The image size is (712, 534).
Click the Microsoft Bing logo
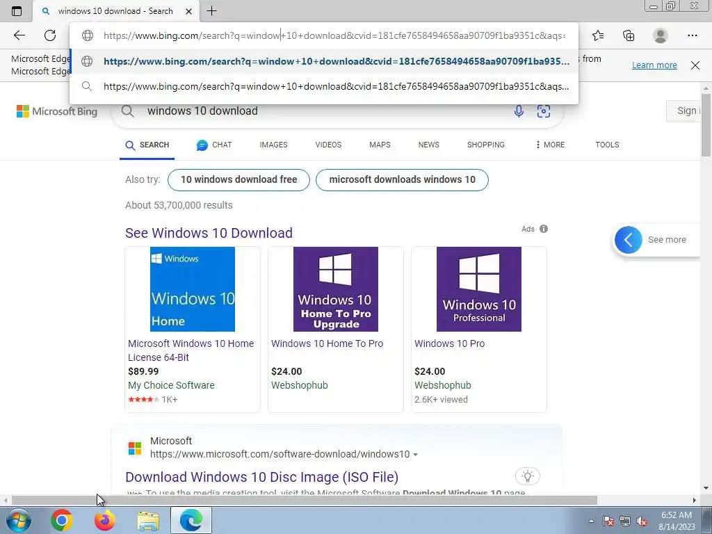[57, 111]
